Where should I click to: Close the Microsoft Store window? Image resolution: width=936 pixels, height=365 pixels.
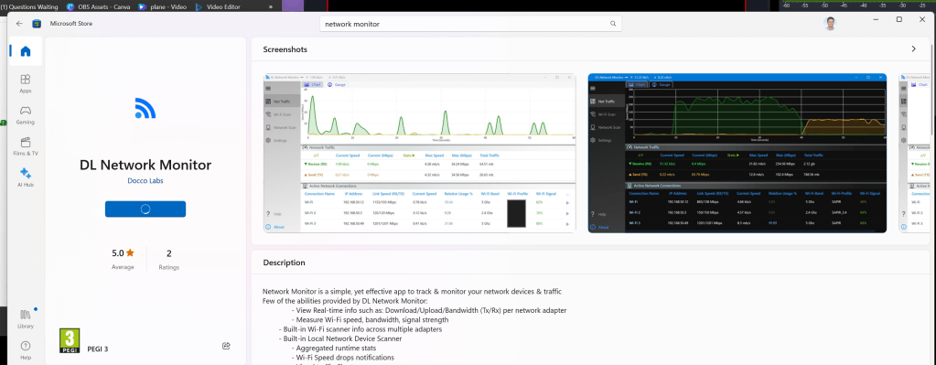[922, 19]
